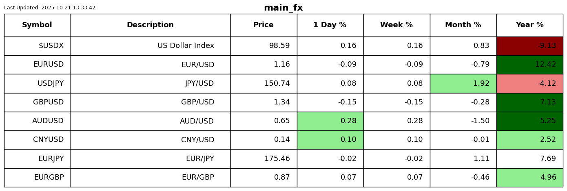The height and width of the screenshot is (191, 567).
Task: Click the Year % column header
Action: pyautogui.click(x=529, y=25)
